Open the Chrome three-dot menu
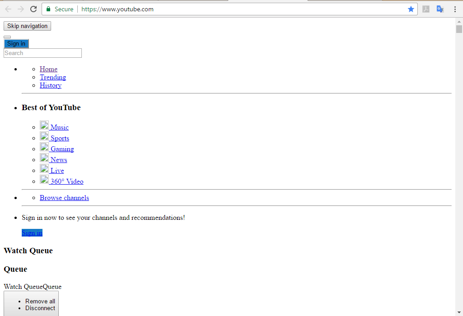This screenshot has width=463, height=316. point(455,9)
